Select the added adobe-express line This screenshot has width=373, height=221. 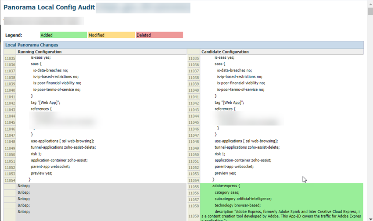point(226,186)
